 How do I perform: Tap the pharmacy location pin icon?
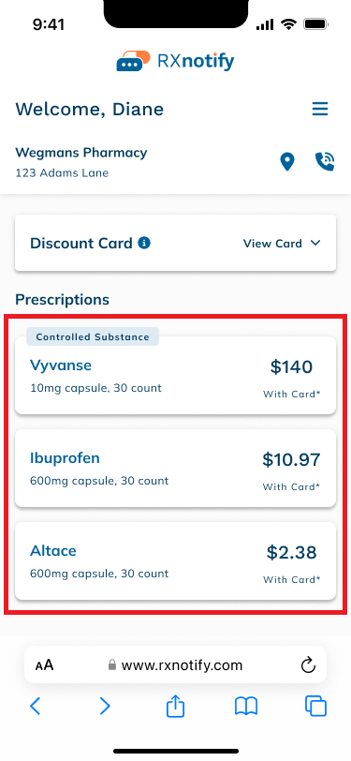click(287, 161)
